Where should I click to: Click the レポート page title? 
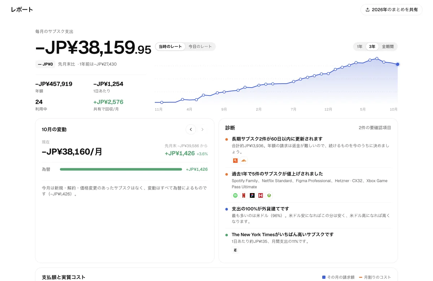tap(22, 10)
